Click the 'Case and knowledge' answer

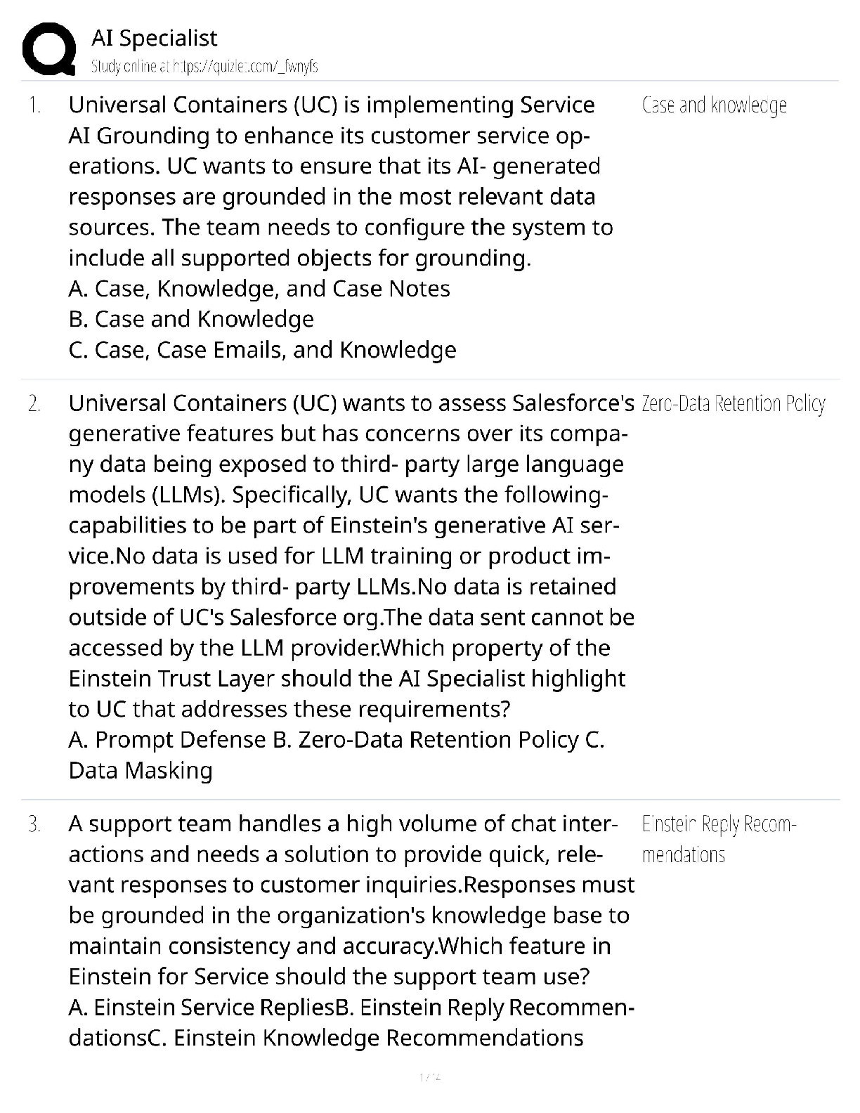tap(714, 105)
